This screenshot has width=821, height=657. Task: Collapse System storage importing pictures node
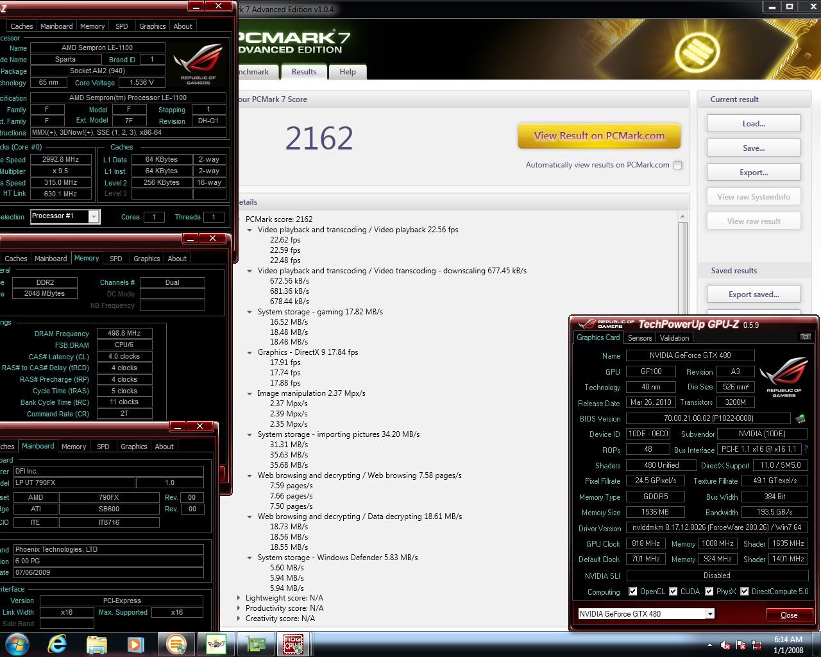[250, 434]
